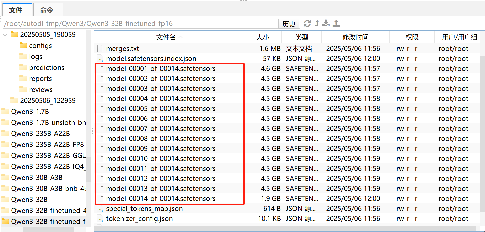Select the reports folder icon
Screen dimensions: 485x232
click(23, 78)
